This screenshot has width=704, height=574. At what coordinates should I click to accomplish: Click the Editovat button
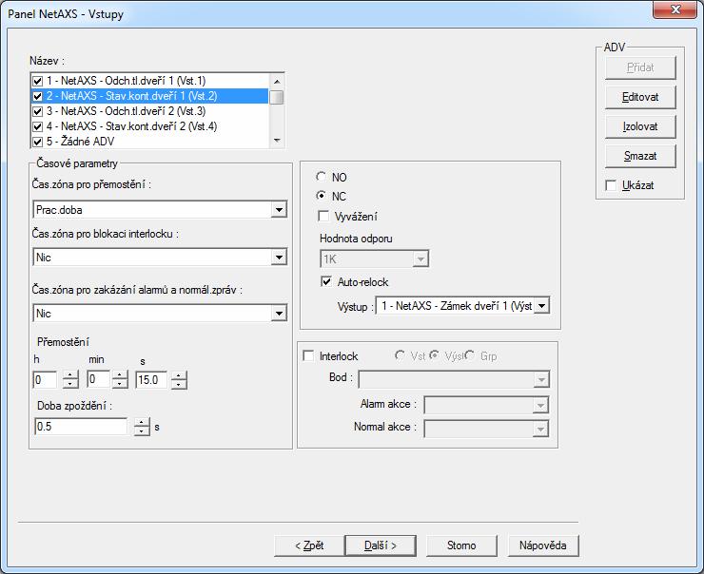[640, 97]
